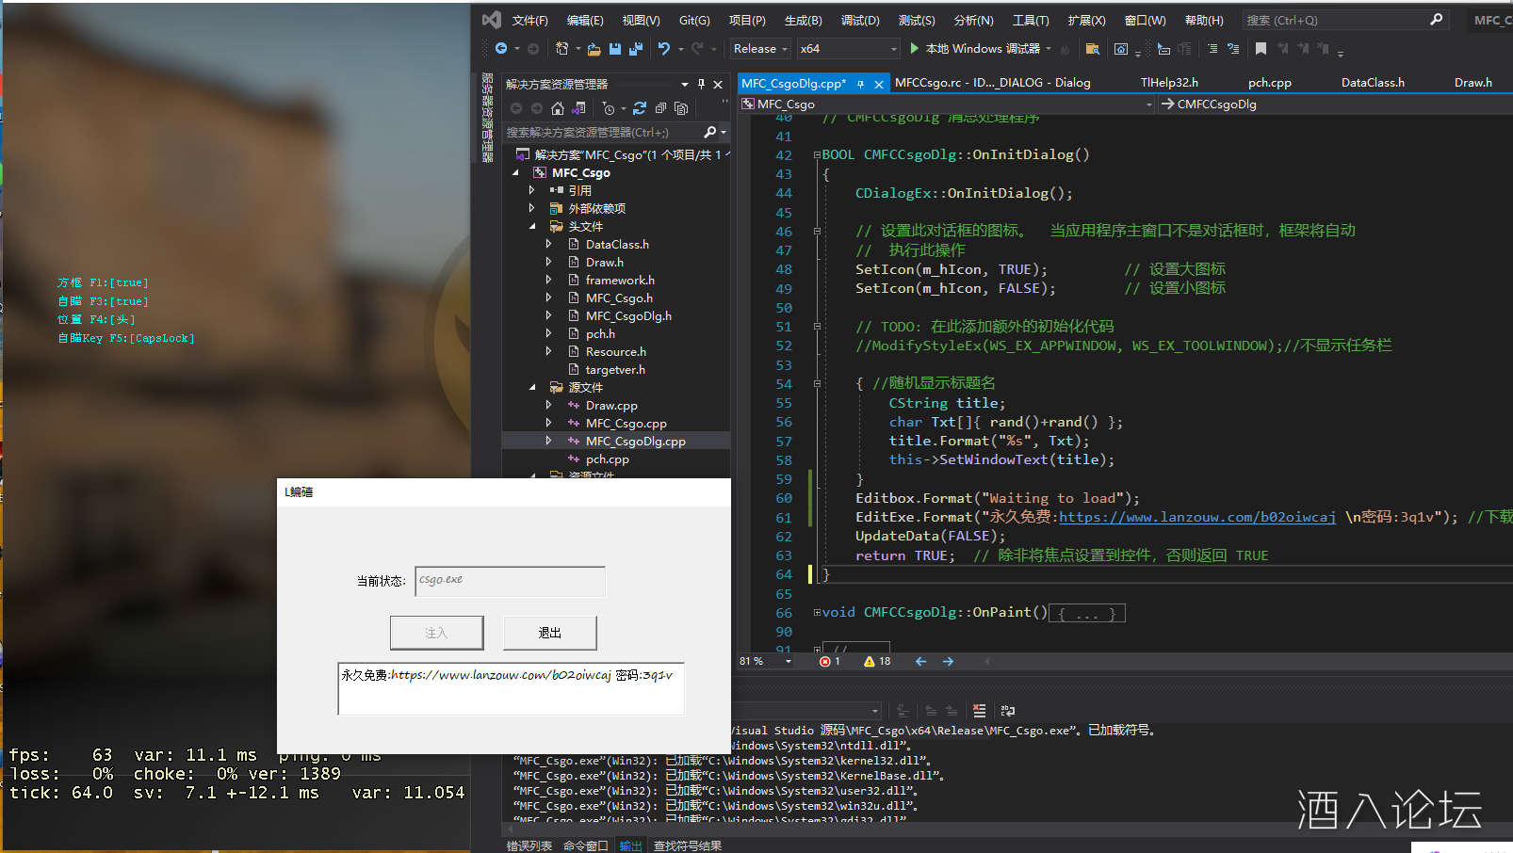Click the new item toolbar icon

pos(562,49)
